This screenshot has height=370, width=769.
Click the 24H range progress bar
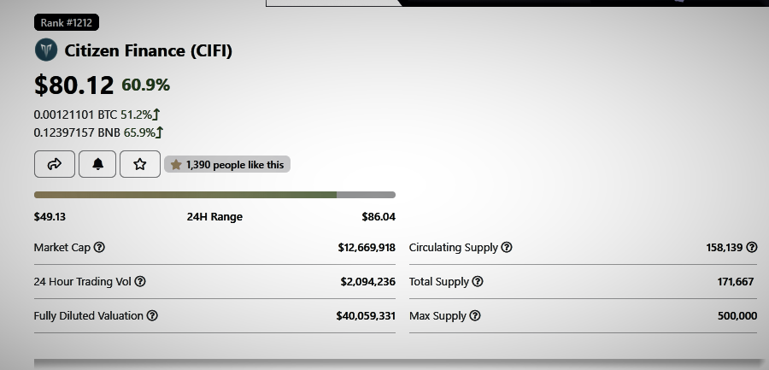point(214,195)
